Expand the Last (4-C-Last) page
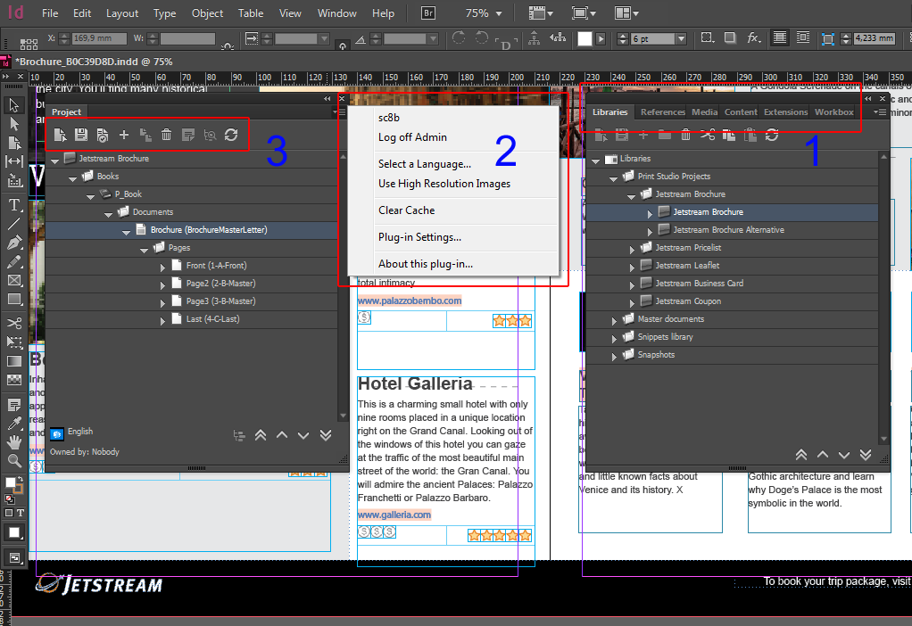 click(x=162, y=320)
